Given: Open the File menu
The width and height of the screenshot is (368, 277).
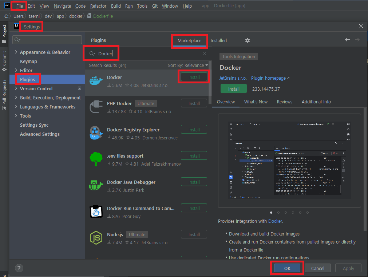Looking at the screenshot, I should (20, 6).
